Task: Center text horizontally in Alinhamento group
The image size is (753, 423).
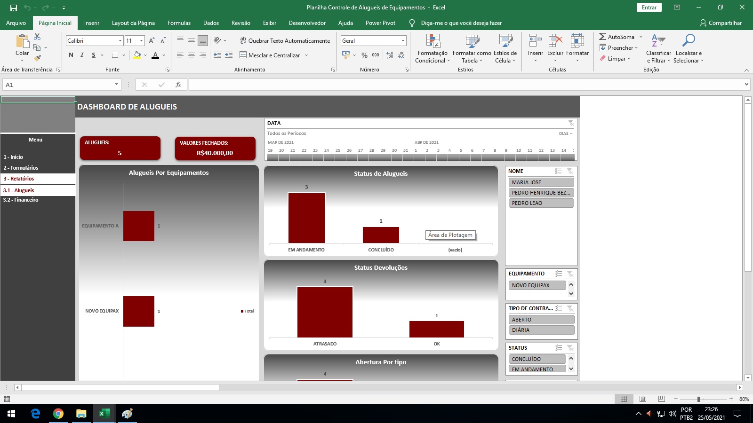Action: (192, 55)
